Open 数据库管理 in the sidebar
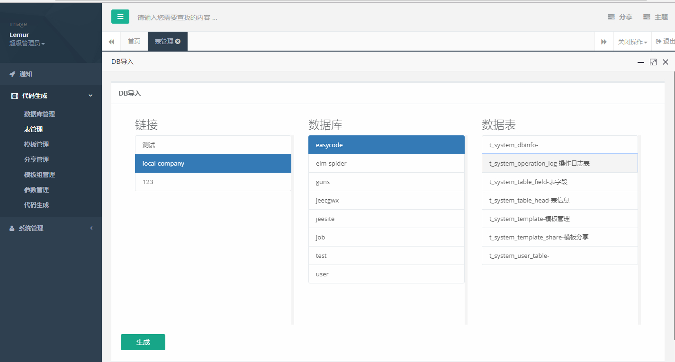Screen dimensions: 675x362 39,114
